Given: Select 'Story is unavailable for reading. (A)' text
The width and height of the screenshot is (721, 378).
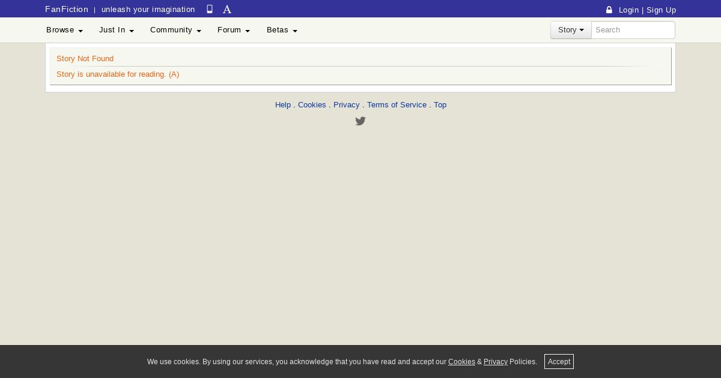Looking at the screenshot, I should (118, 74).
